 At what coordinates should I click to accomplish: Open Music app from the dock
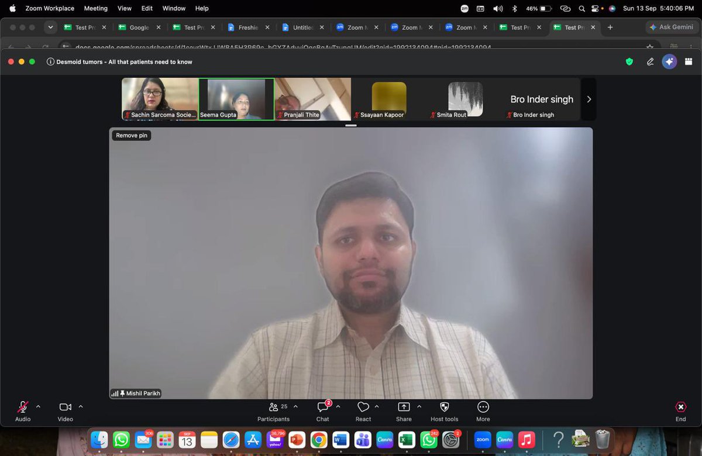(x=526, y=440)
